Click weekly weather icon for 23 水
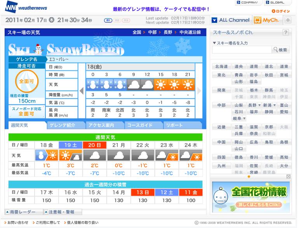 167,155
